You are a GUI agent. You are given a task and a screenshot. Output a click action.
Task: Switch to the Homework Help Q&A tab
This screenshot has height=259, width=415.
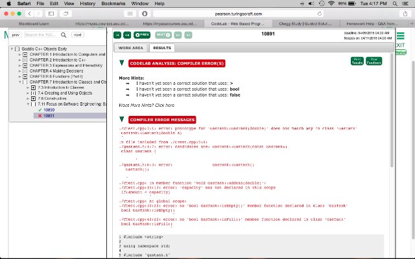[x=372, y=23]
